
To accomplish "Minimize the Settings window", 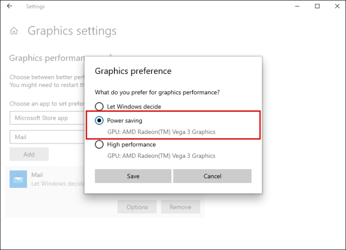I will click(x=297, y=7).
